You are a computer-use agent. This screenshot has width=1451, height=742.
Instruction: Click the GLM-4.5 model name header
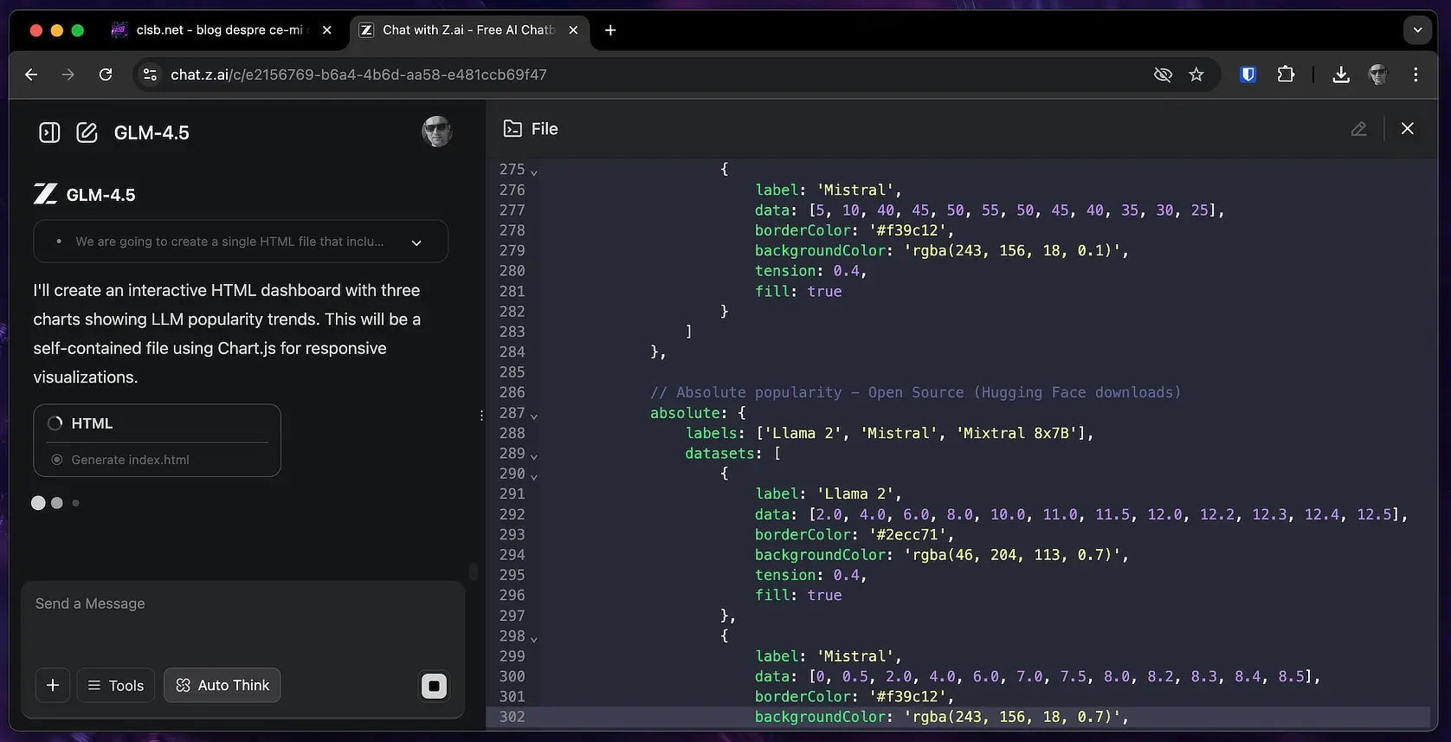pyautogui.click(x=152, y=132)
